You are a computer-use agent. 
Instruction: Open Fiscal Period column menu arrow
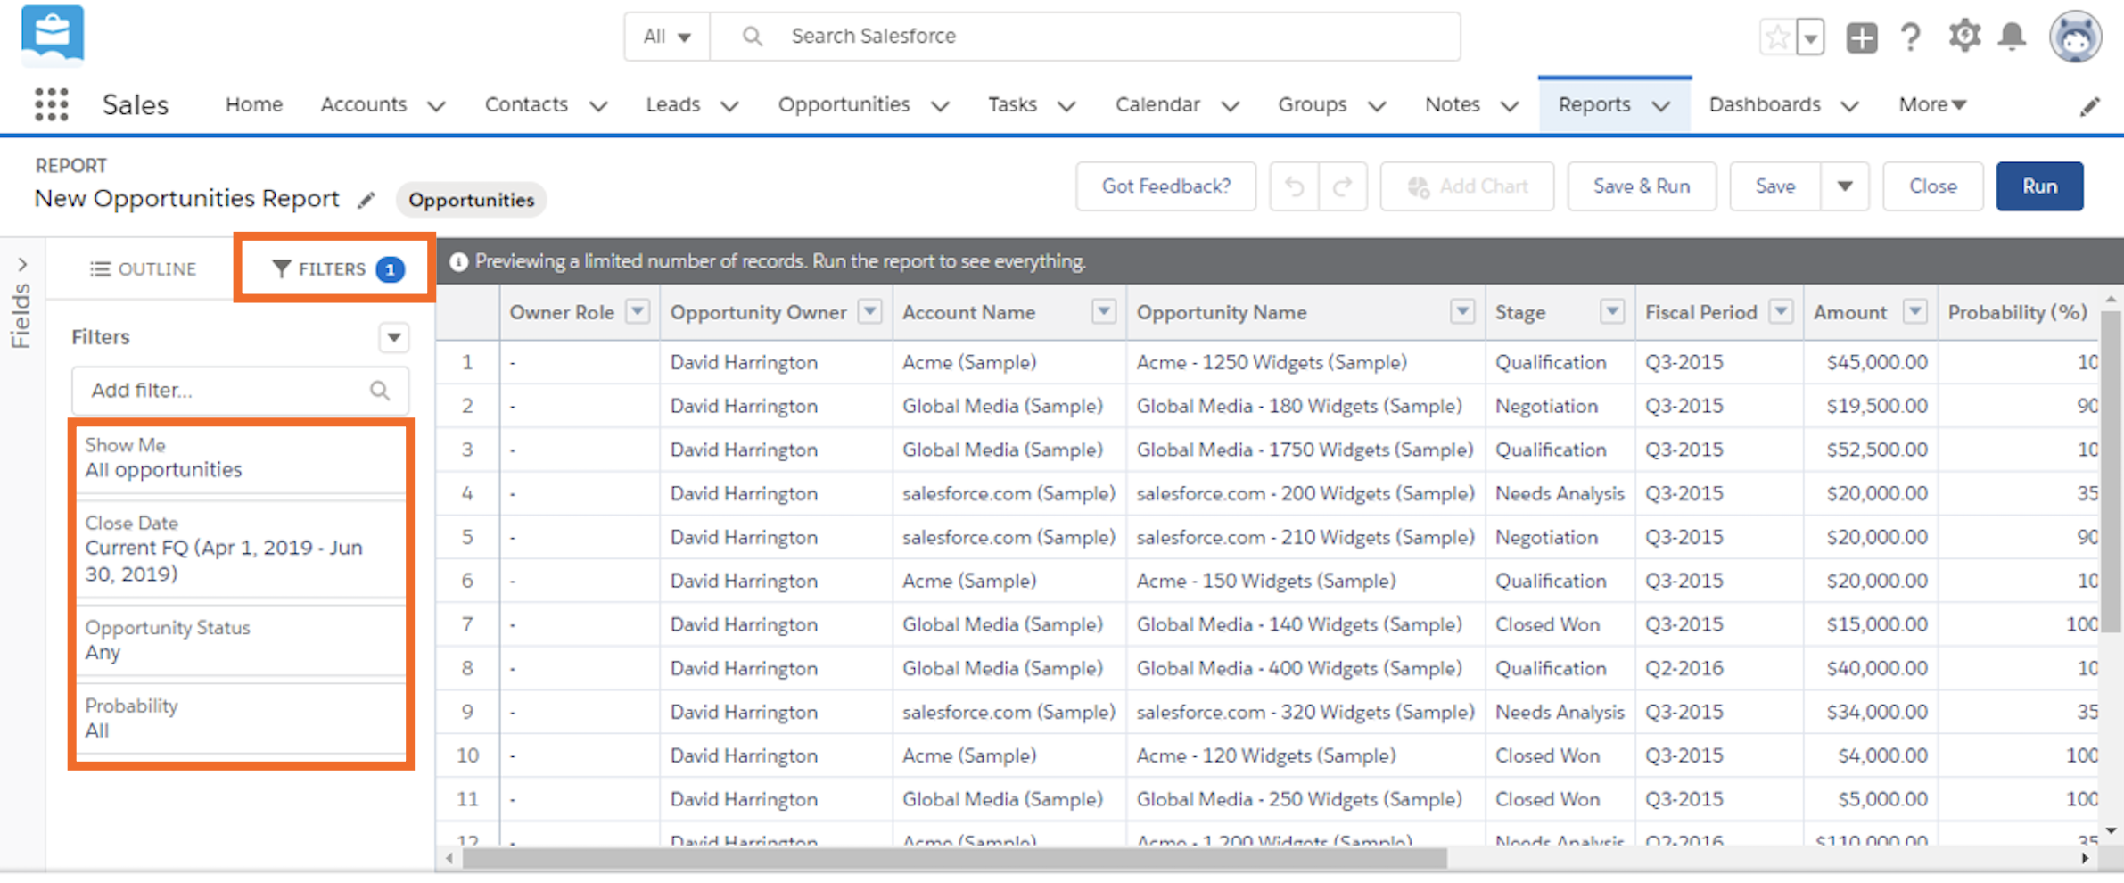1781,311
